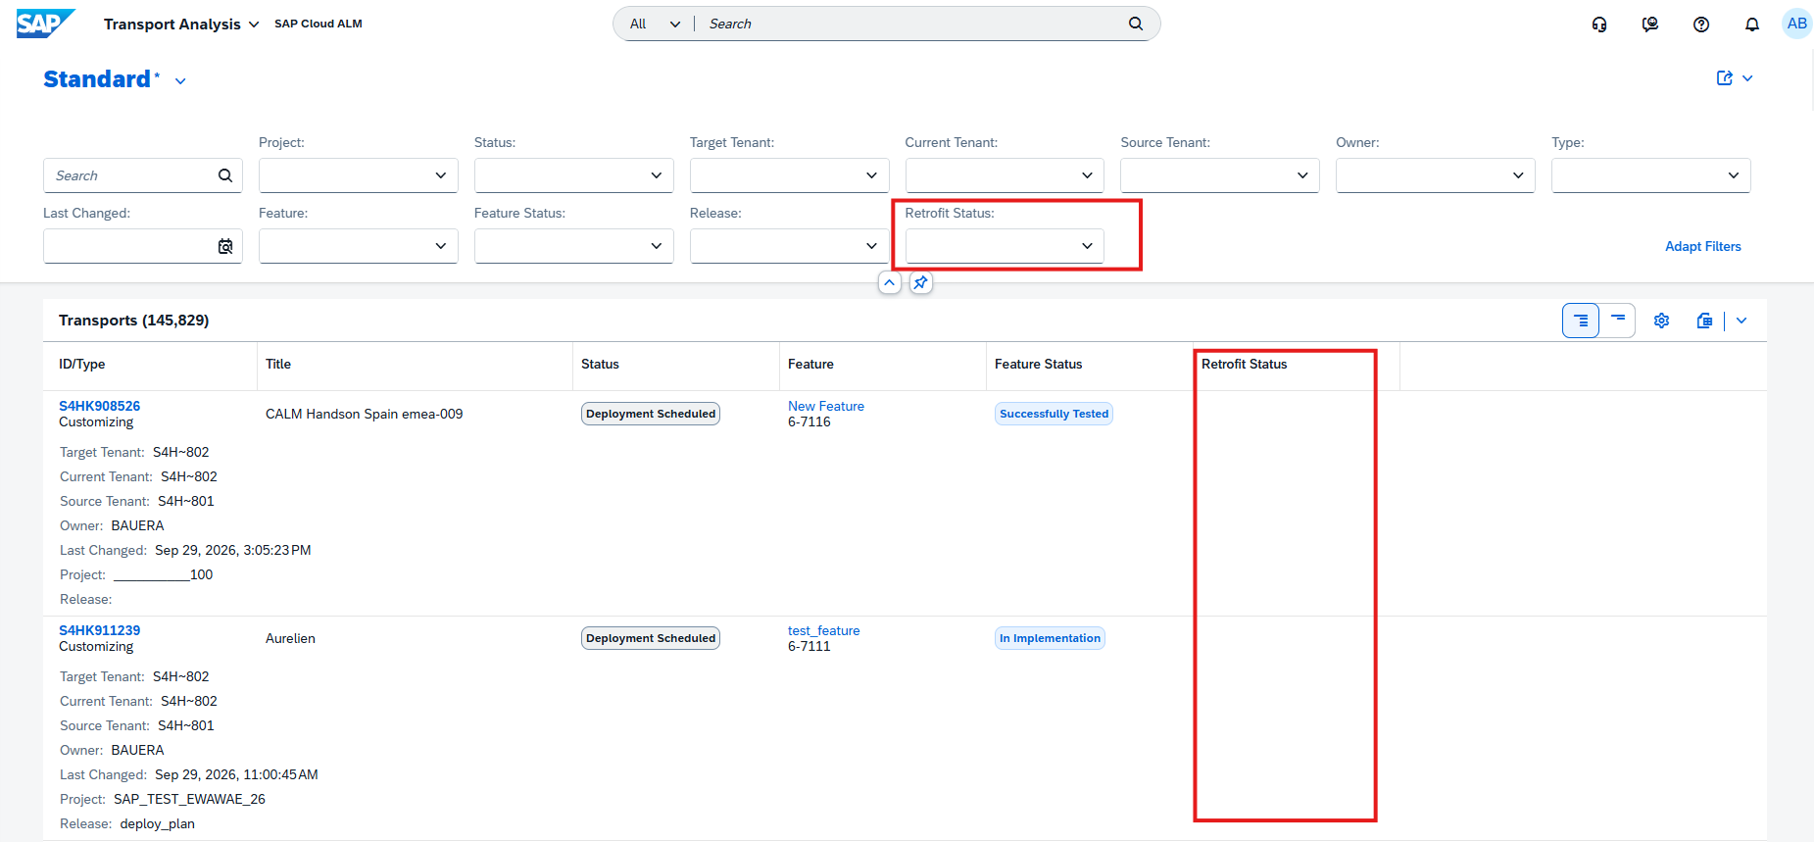Image resolution: width=1815 pixels, height=842 pixels.
Task: Open the Target Tenant filter dropdown
Action: [872, 175]
